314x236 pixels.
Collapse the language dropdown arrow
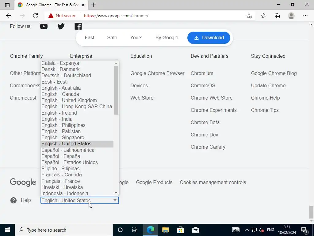[x=115, y=200]
